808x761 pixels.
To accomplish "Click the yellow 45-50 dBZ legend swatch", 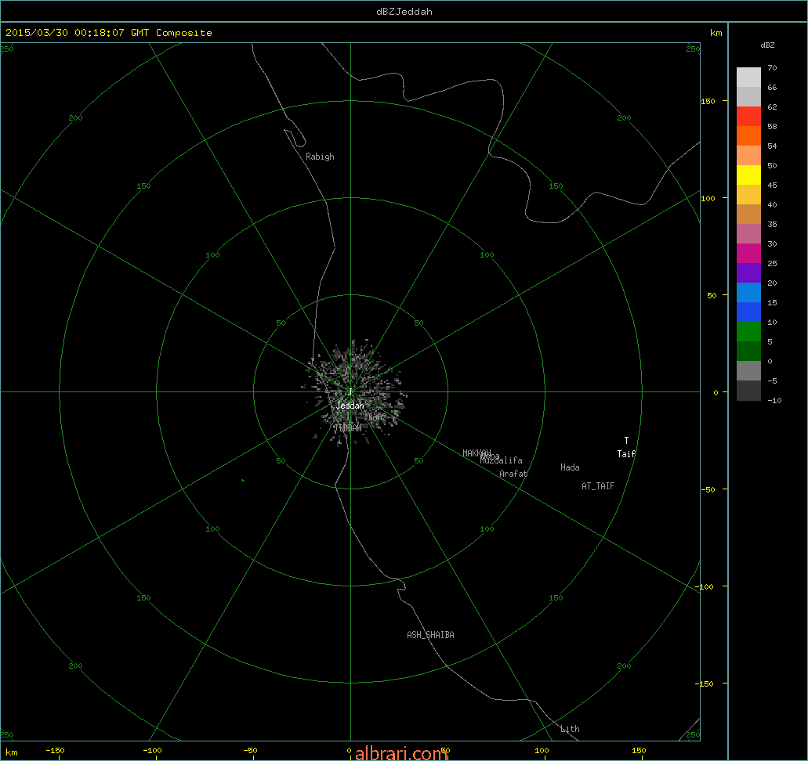I will coord(748,175).
